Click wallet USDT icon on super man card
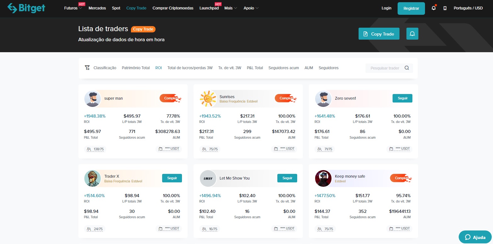 161,149
